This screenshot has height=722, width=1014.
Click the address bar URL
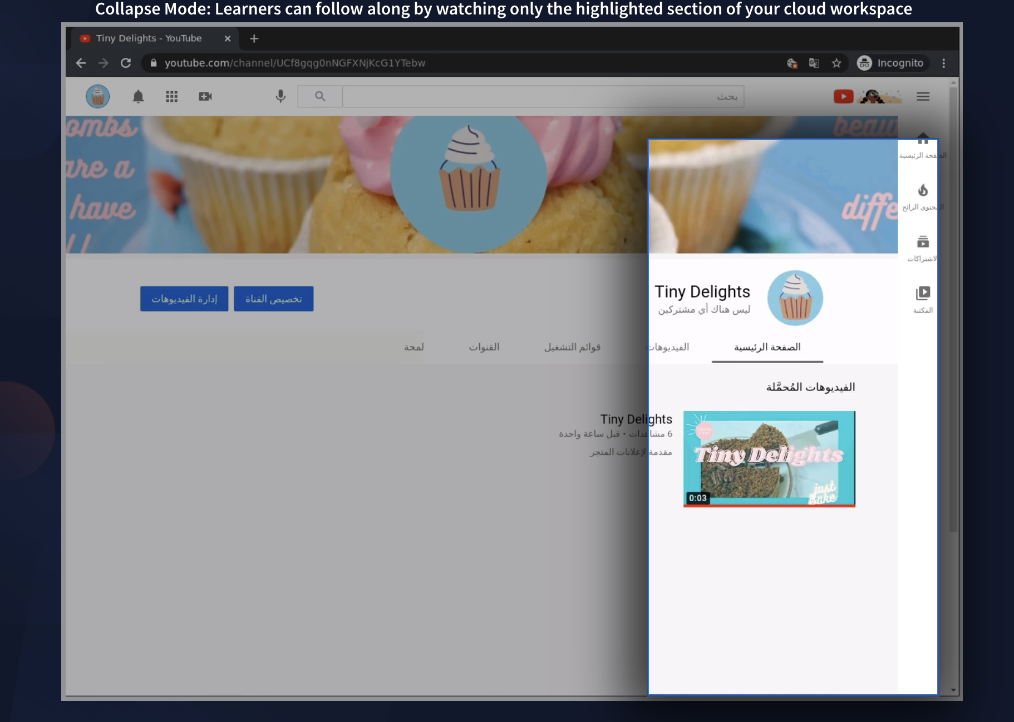(295, 63)
